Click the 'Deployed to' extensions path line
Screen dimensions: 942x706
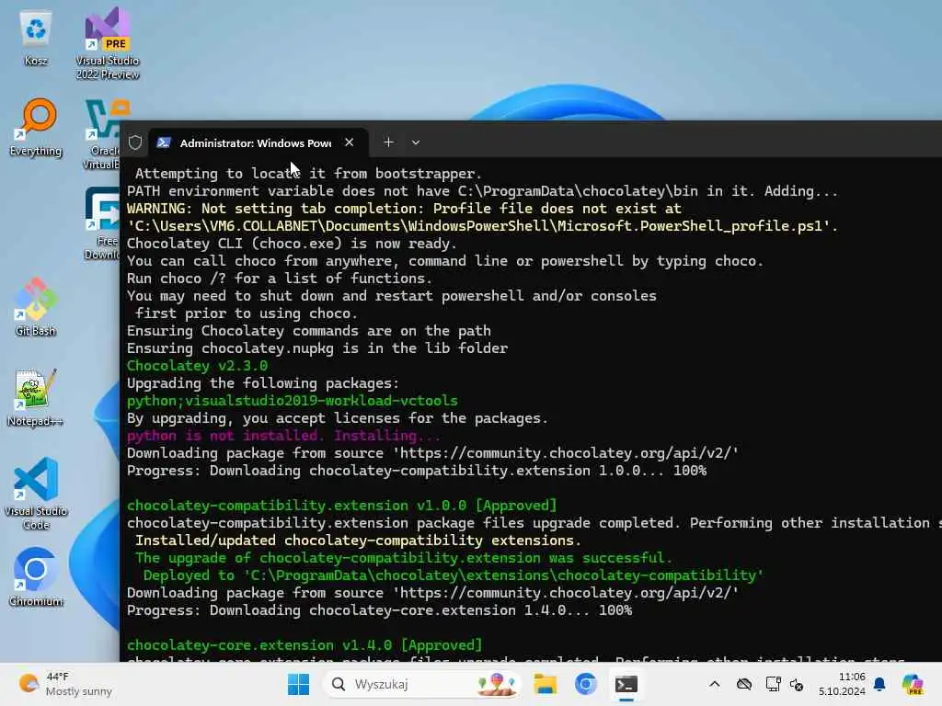[453, 575]
